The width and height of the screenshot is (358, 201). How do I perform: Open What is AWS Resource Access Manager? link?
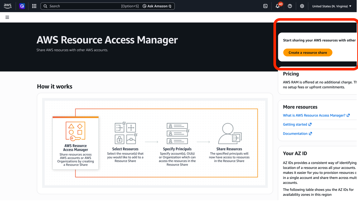pyautogui.click(x=316, y=115)
